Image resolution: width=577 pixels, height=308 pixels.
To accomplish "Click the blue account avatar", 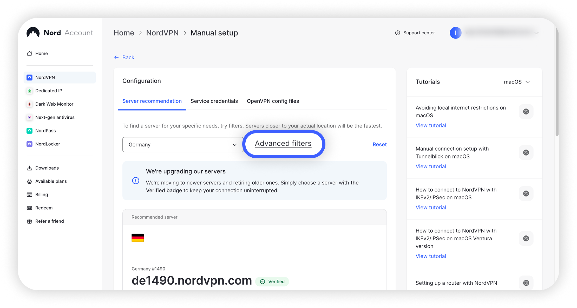I will [456, 33].
